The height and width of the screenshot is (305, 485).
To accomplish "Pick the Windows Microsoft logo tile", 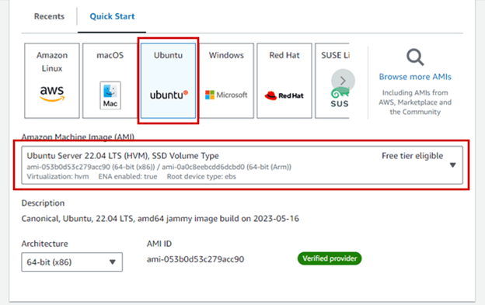I will coord(226,81).
